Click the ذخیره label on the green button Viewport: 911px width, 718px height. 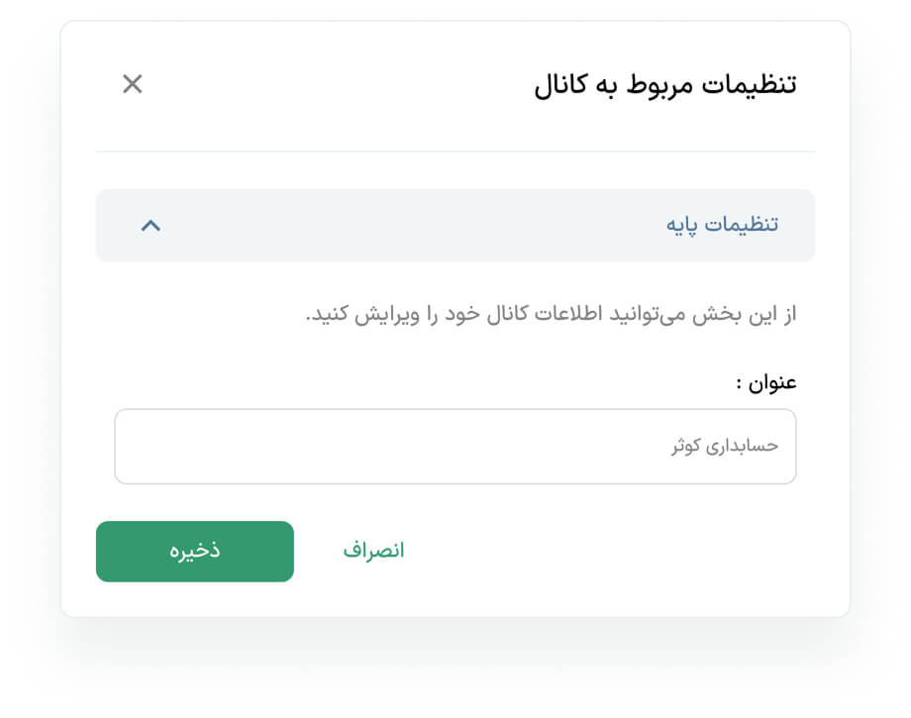(195, 552)
